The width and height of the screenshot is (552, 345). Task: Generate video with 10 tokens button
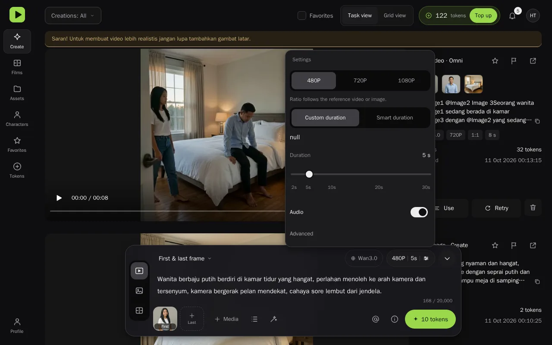430,319
